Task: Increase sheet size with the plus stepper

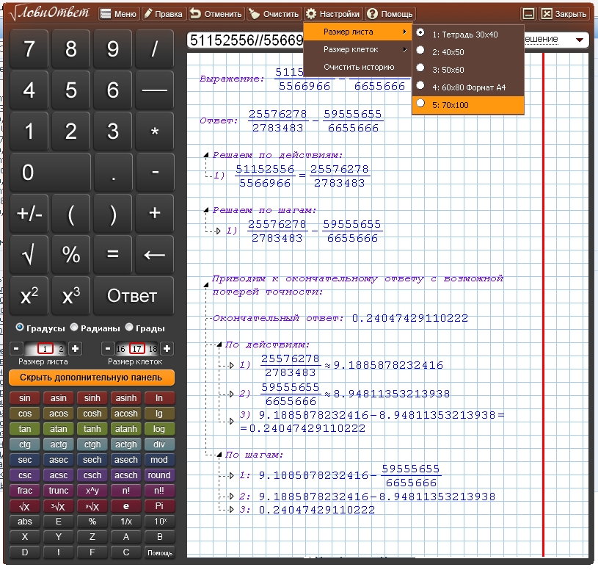Action: point(76,349)
